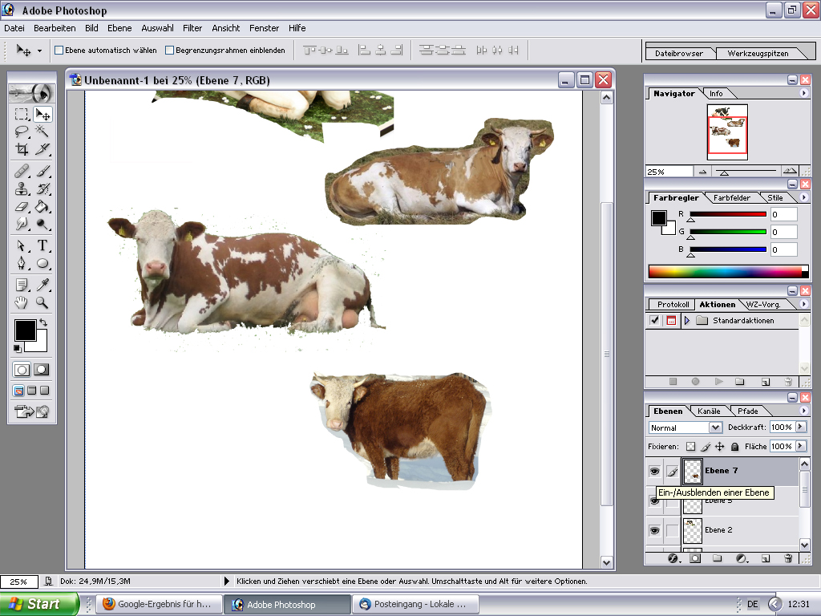Switch to the Kanäle tab

(x=709, y=411)
